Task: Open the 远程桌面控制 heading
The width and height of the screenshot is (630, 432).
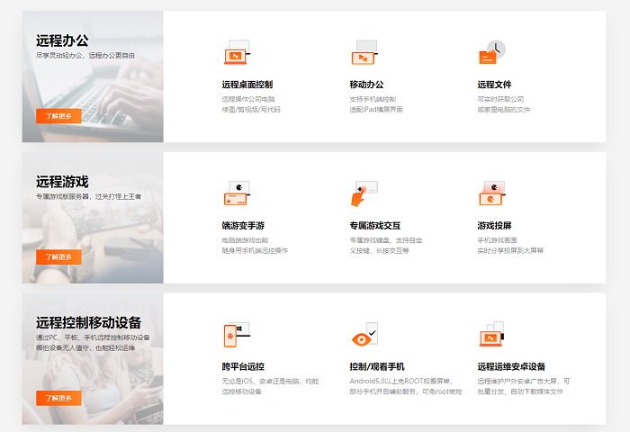Action: click(247, 85)
